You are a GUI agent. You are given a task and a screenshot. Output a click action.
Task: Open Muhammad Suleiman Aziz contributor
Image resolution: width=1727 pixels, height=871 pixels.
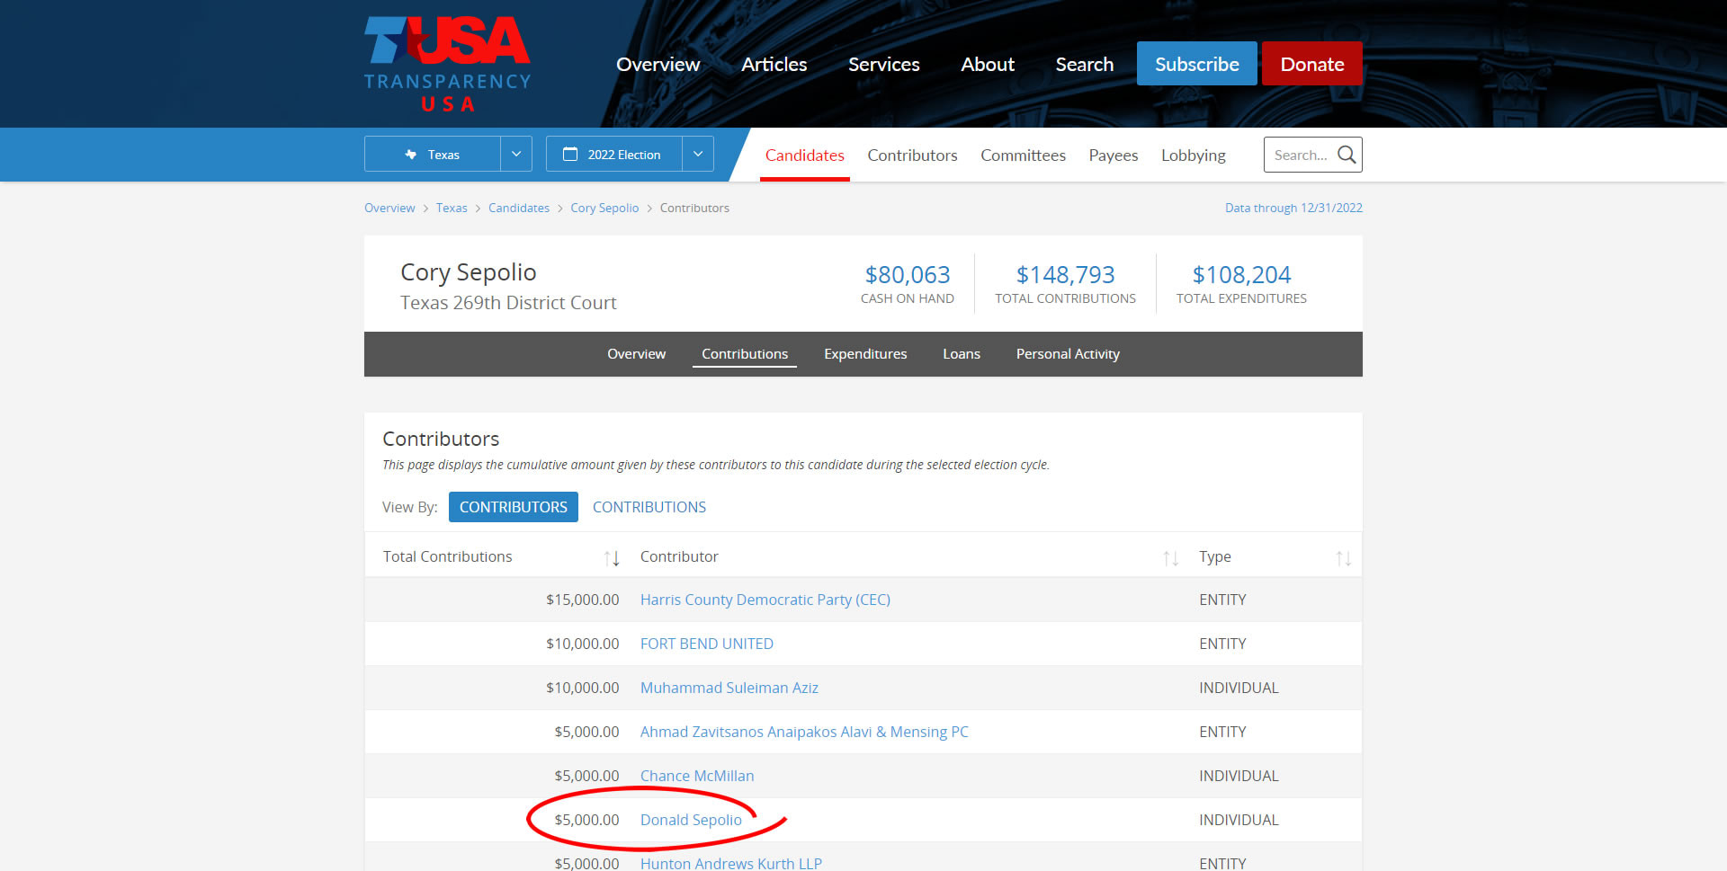pos(729,688)
